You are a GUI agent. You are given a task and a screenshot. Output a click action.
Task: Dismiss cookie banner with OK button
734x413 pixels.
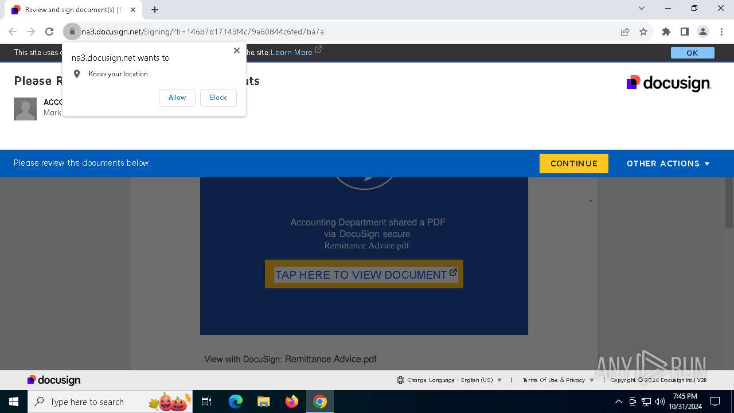click(692, 53)
